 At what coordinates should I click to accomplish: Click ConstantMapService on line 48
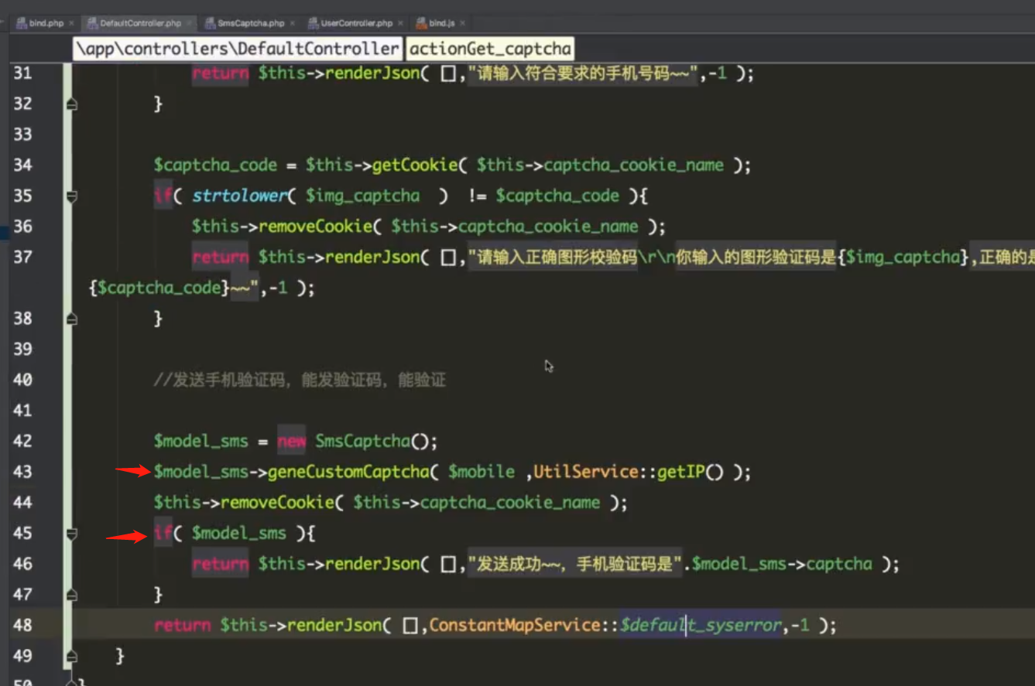click(515, 625)
